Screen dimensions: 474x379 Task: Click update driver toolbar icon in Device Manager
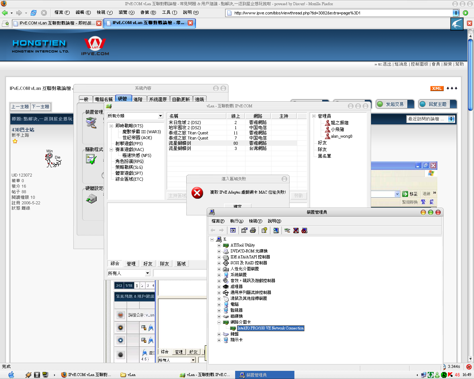[x=287, y=230]
